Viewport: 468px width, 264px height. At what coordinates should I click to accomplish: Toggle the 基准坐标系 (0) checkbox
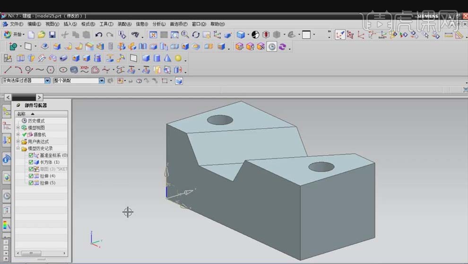coord(31,155)
